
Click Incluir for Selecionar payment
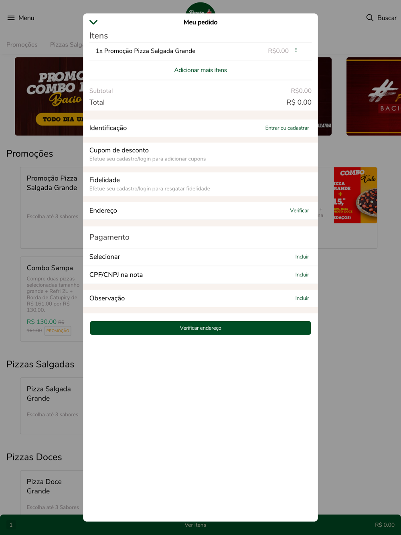click(302, 257)
